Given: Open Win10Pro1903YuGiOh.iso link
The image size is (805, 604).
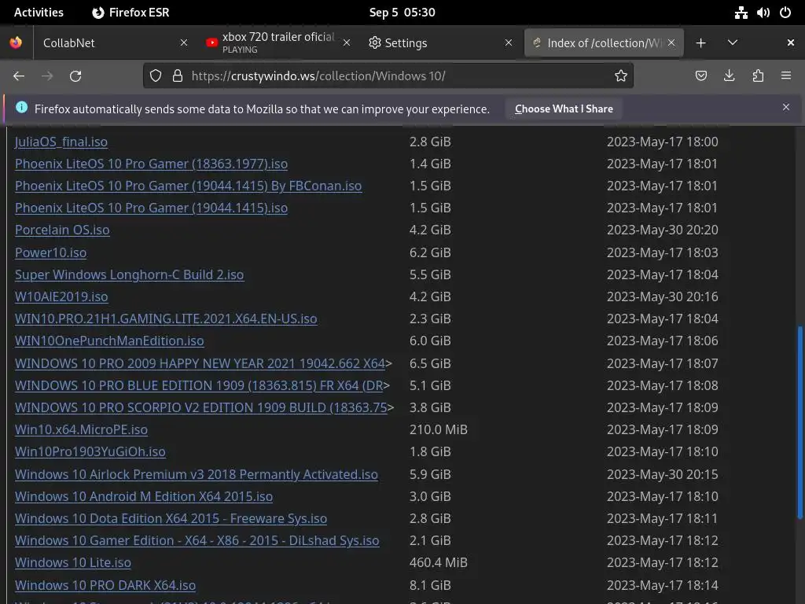Looking at the screenshot, I should coord(90,452).
